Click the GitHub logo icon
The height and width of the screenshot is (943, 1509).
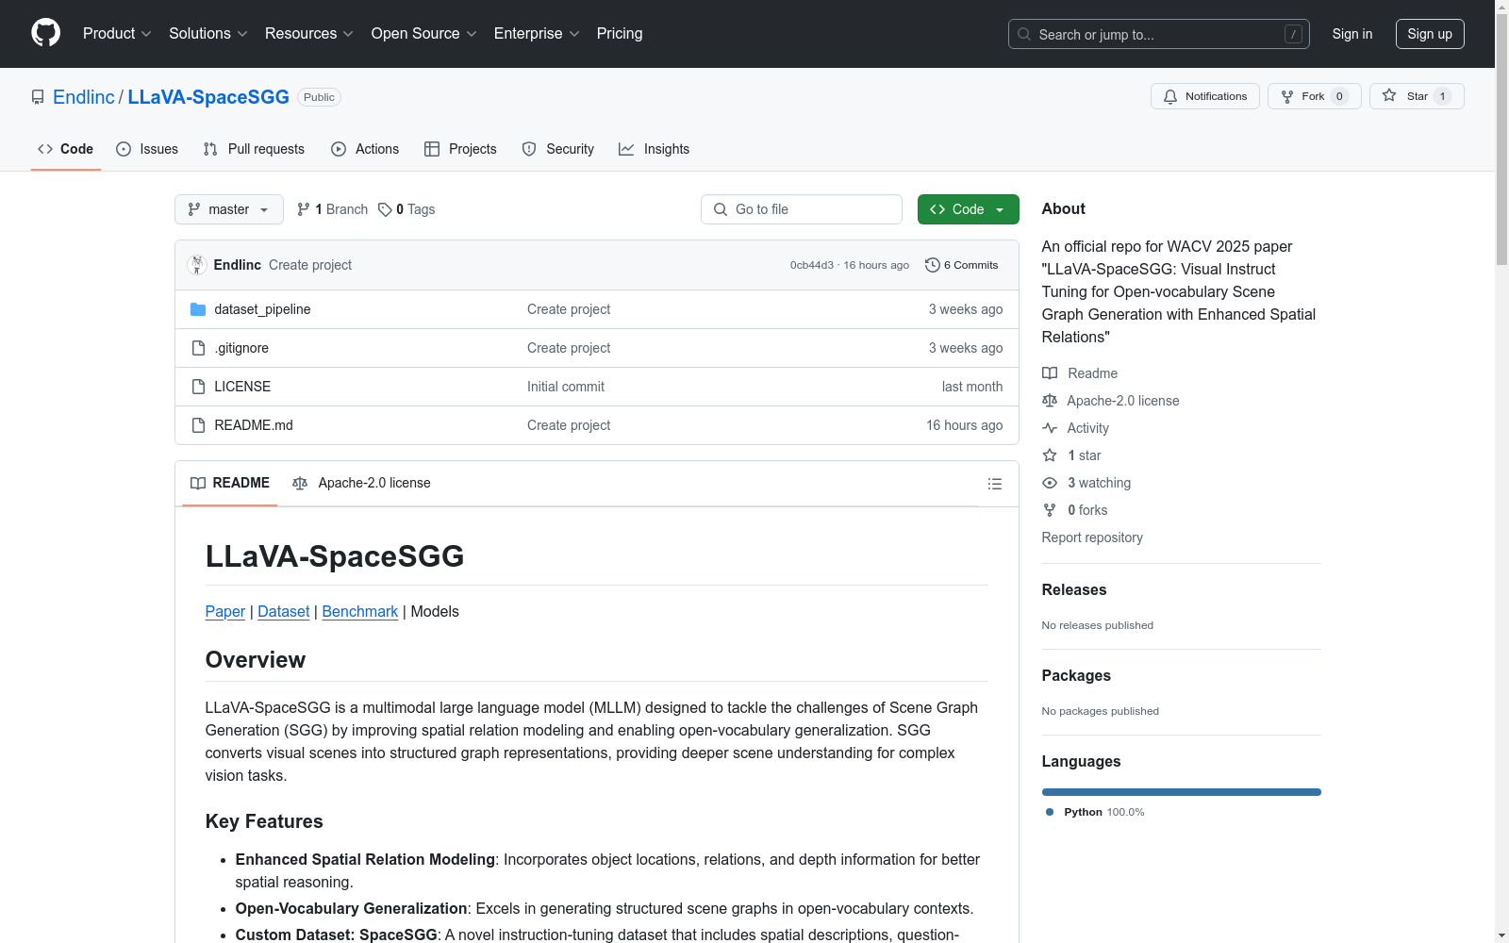[45, 33]
